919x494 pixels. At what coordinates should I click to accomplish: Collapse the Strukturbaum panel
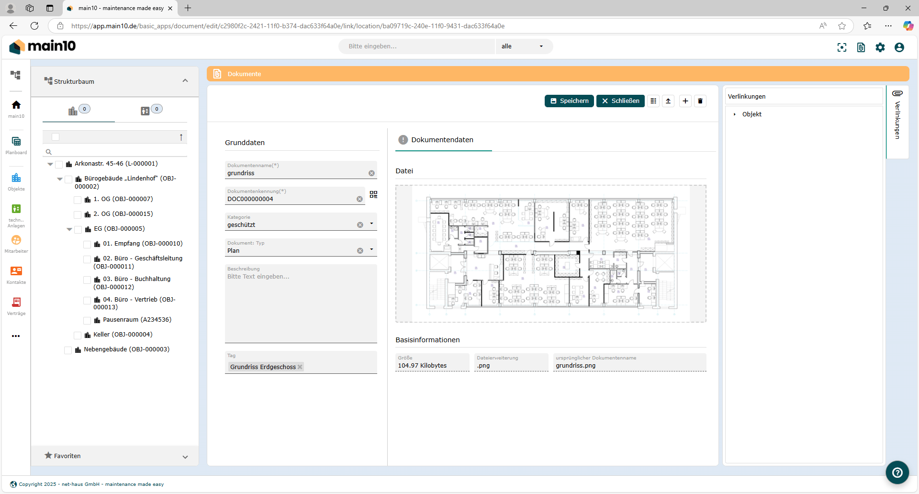185,81
